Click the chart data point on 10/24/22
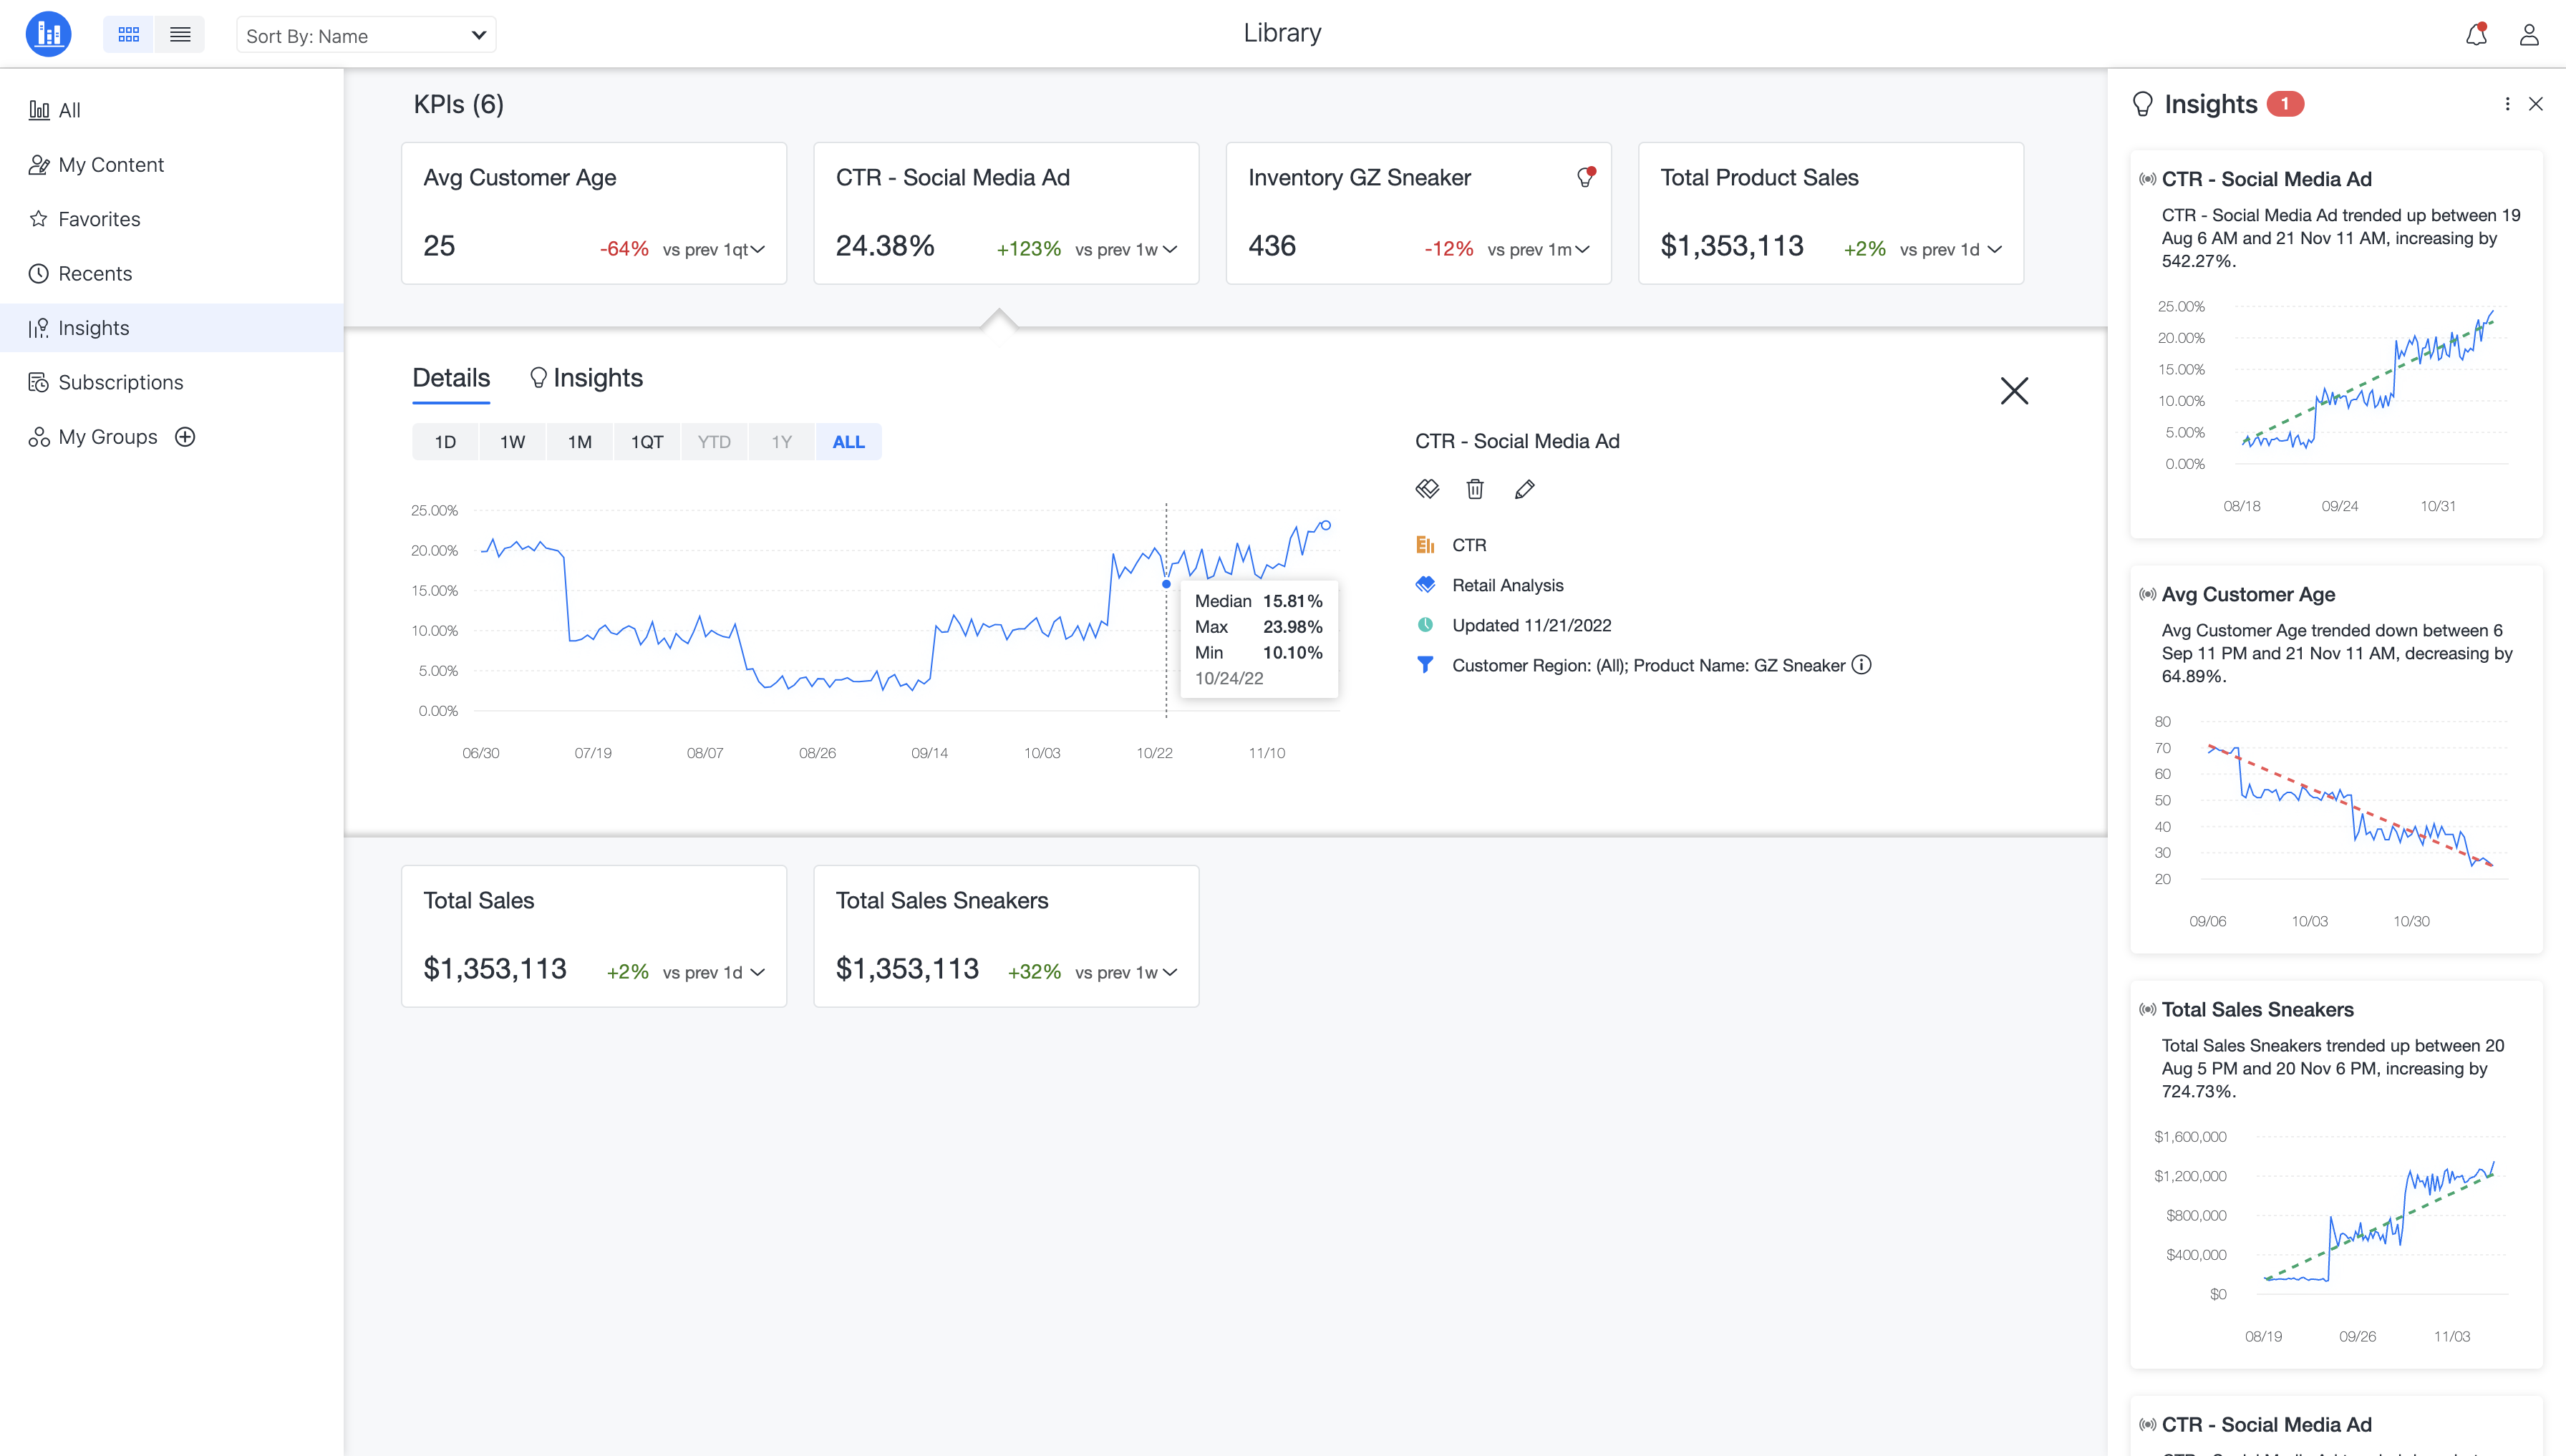 [1166, 584]
